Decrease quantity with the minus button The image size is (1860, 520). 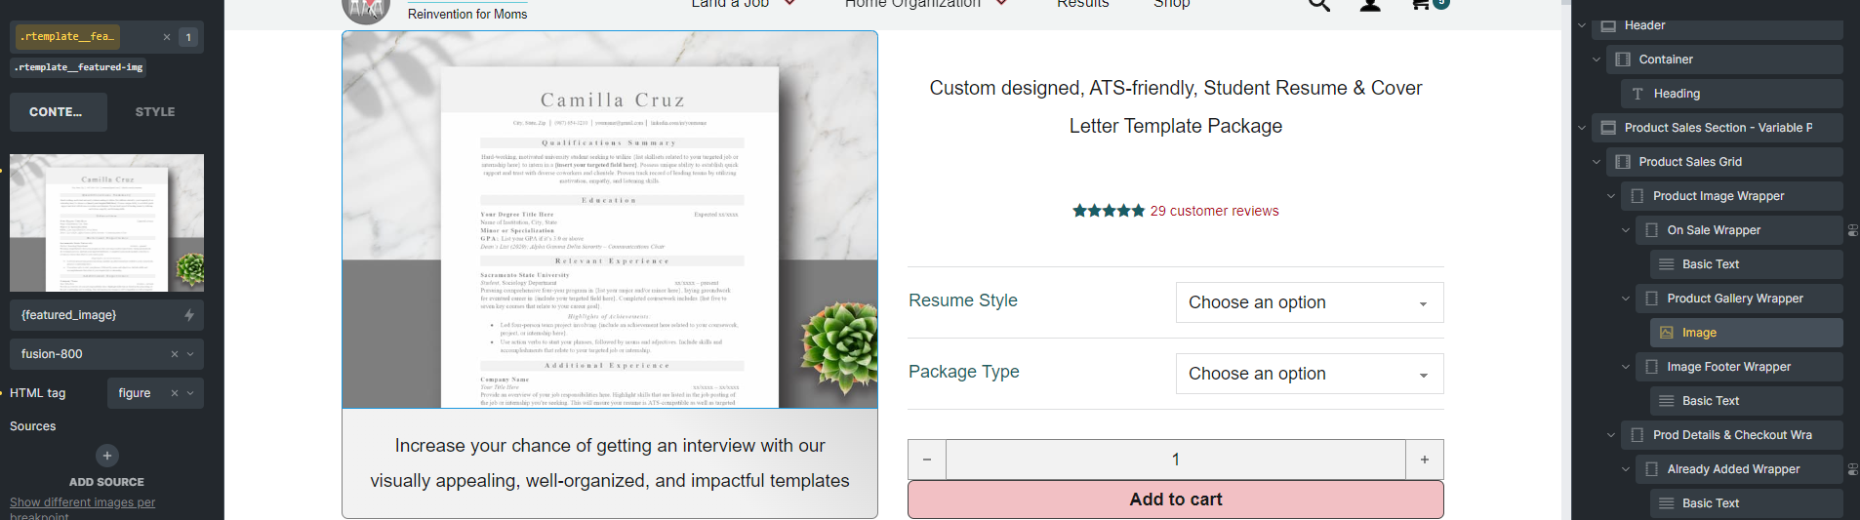pyautogui.click(x=927, y=460)
